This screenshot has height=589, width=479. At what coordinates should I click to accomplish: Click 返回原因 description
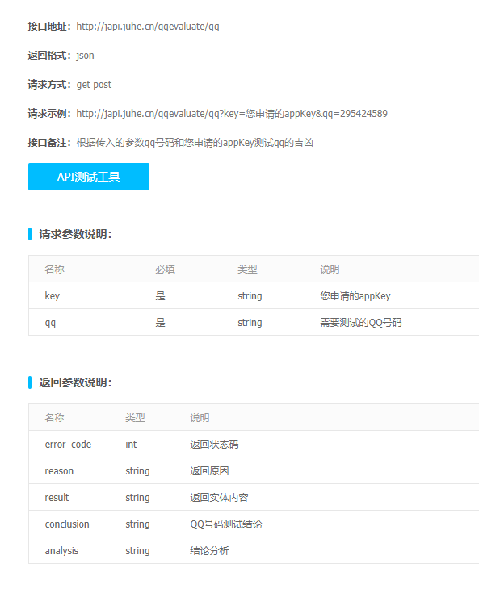click(209, 471)
